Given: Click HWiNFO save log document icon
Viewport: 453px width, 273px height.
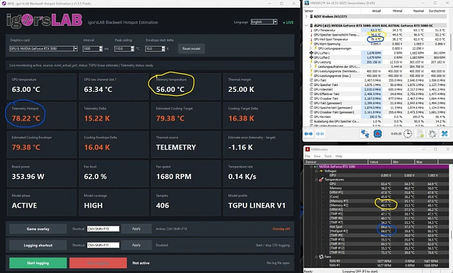Looking at the screenshot, I should coord(420,134).
